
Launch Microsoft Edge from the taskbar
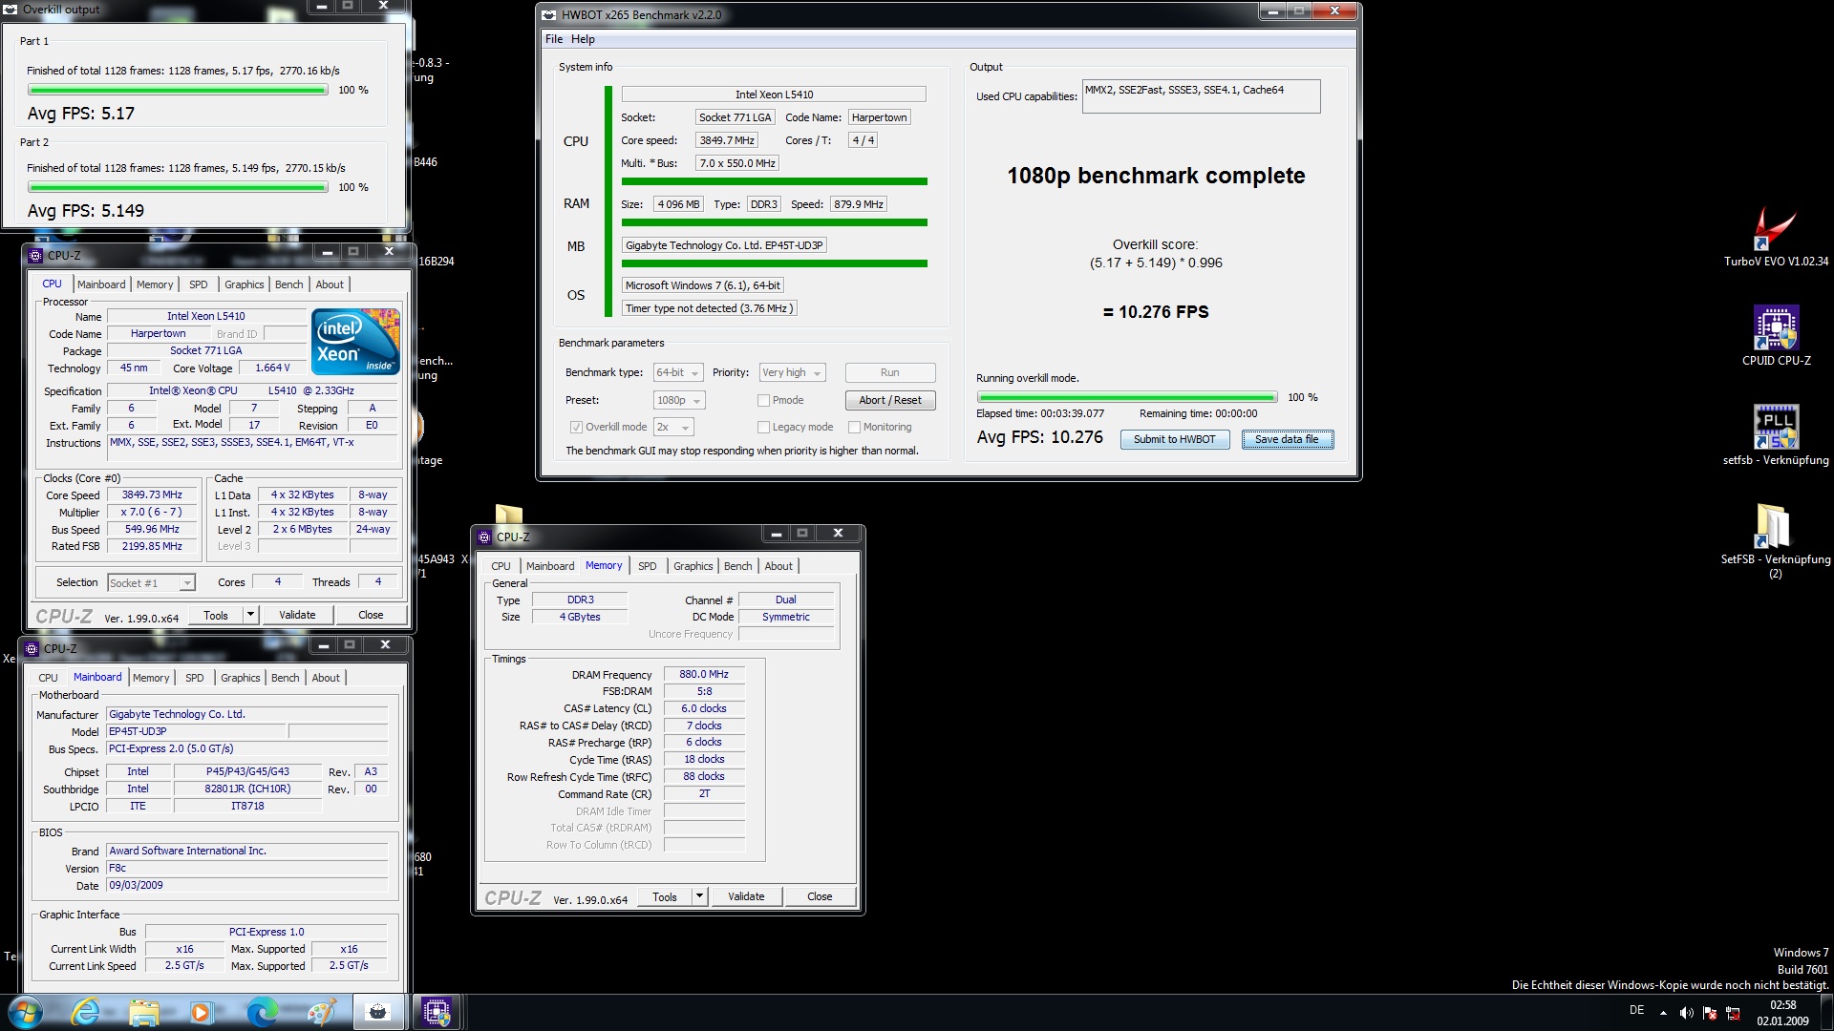click(x=262, y=1012)
